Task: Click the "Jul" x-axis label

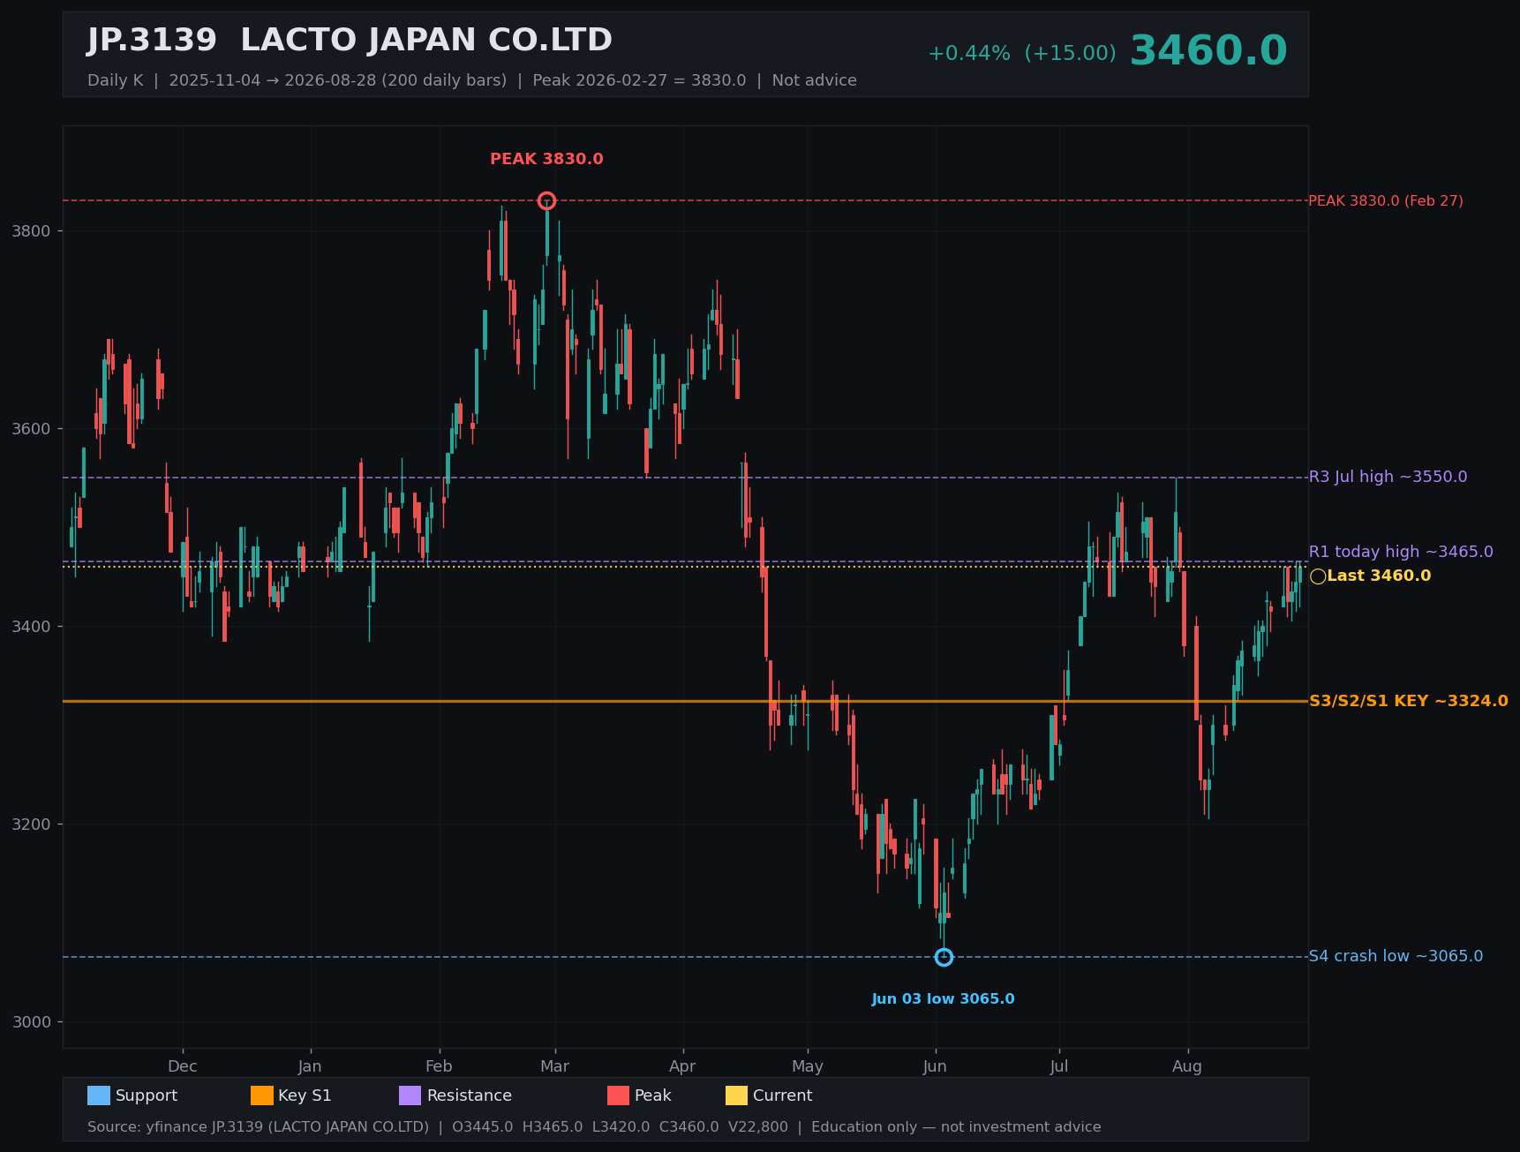Action: click(1059, 1066)
